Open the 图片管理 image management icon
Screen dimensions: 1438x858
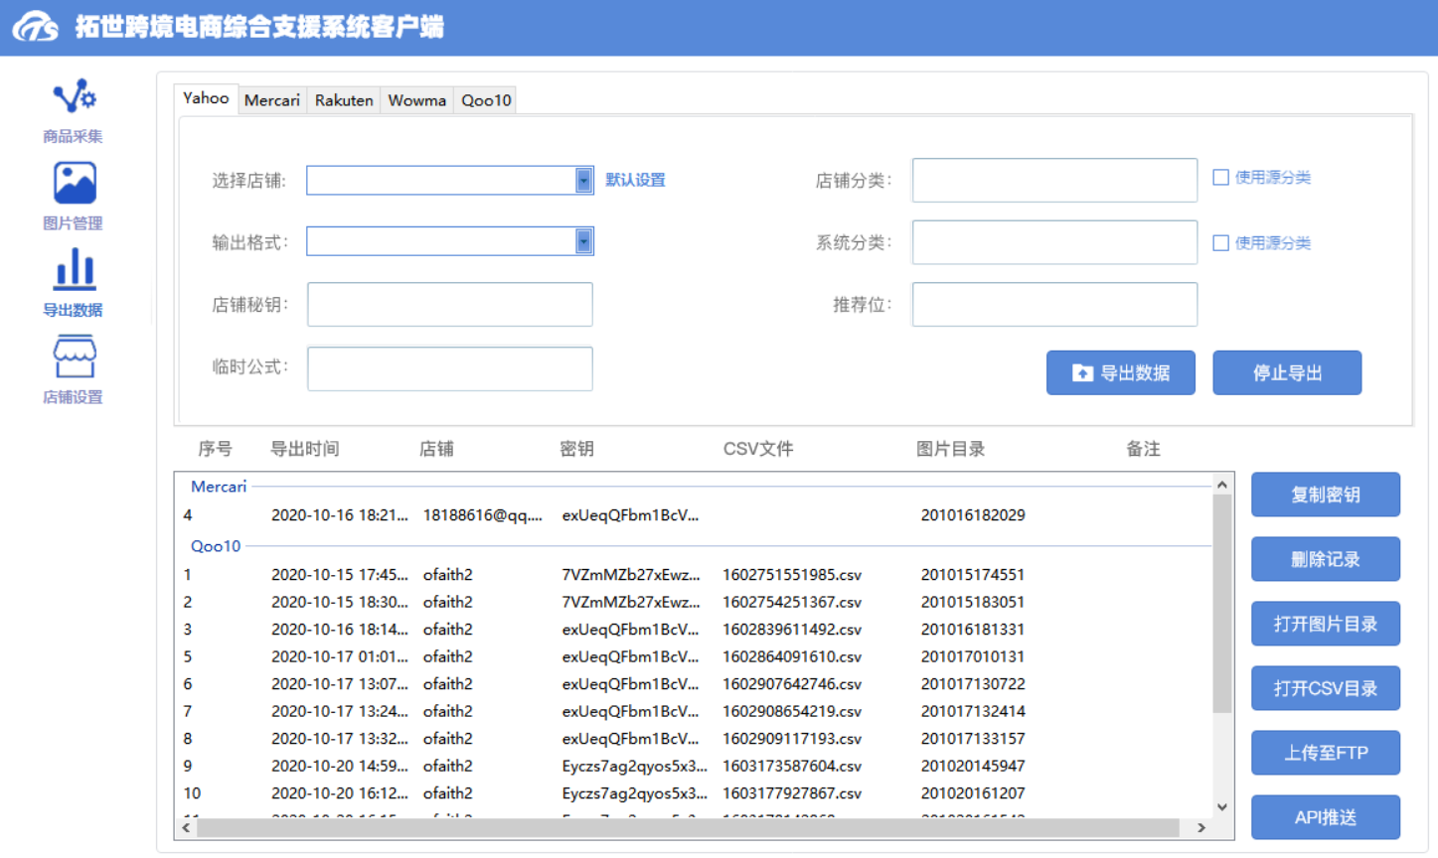75,184
